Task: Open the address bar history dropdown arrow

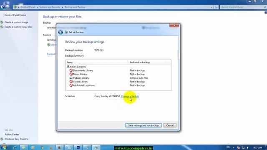Action: click(x=212, y=7)
